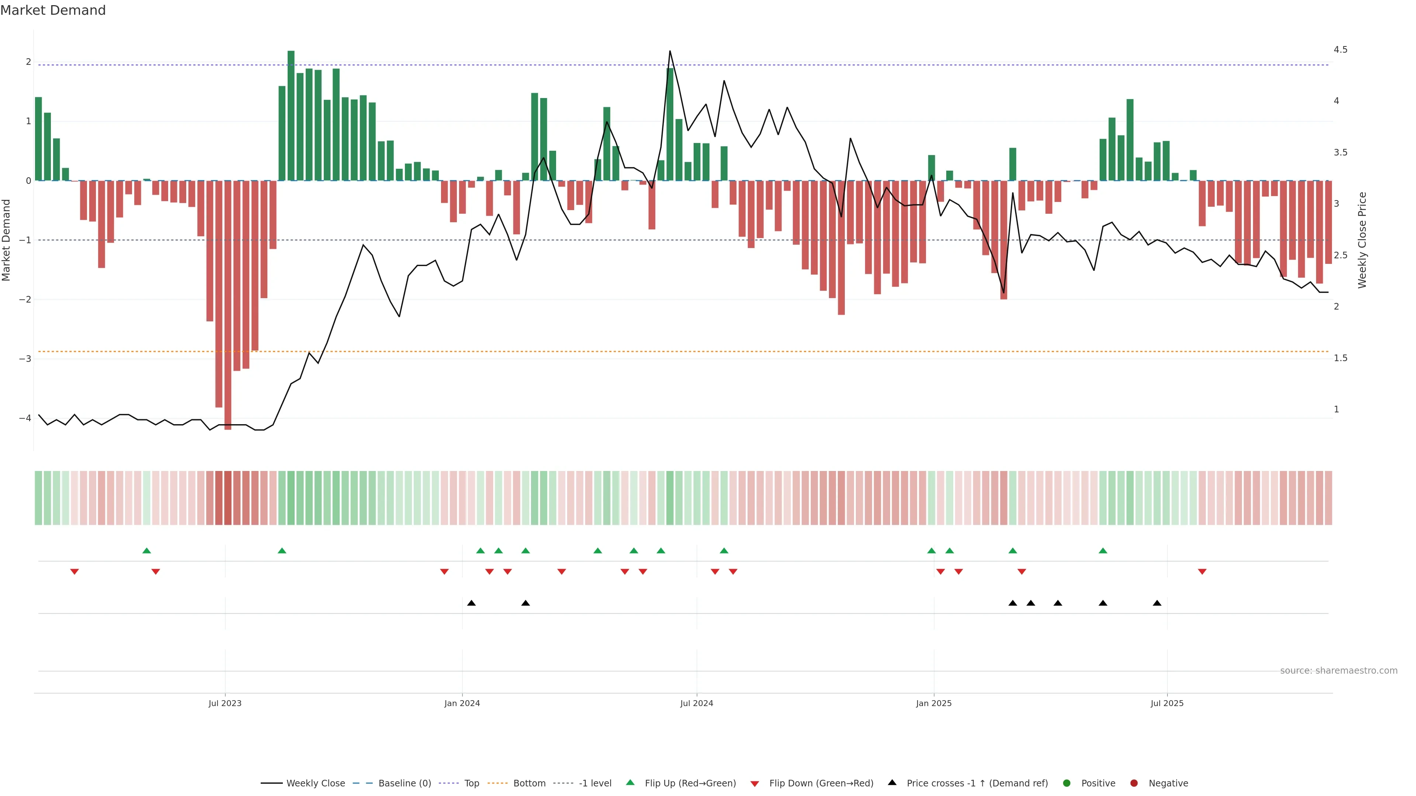
Task: Click the dark red Negative circle in legend
Action: [x=1134, y=783]
